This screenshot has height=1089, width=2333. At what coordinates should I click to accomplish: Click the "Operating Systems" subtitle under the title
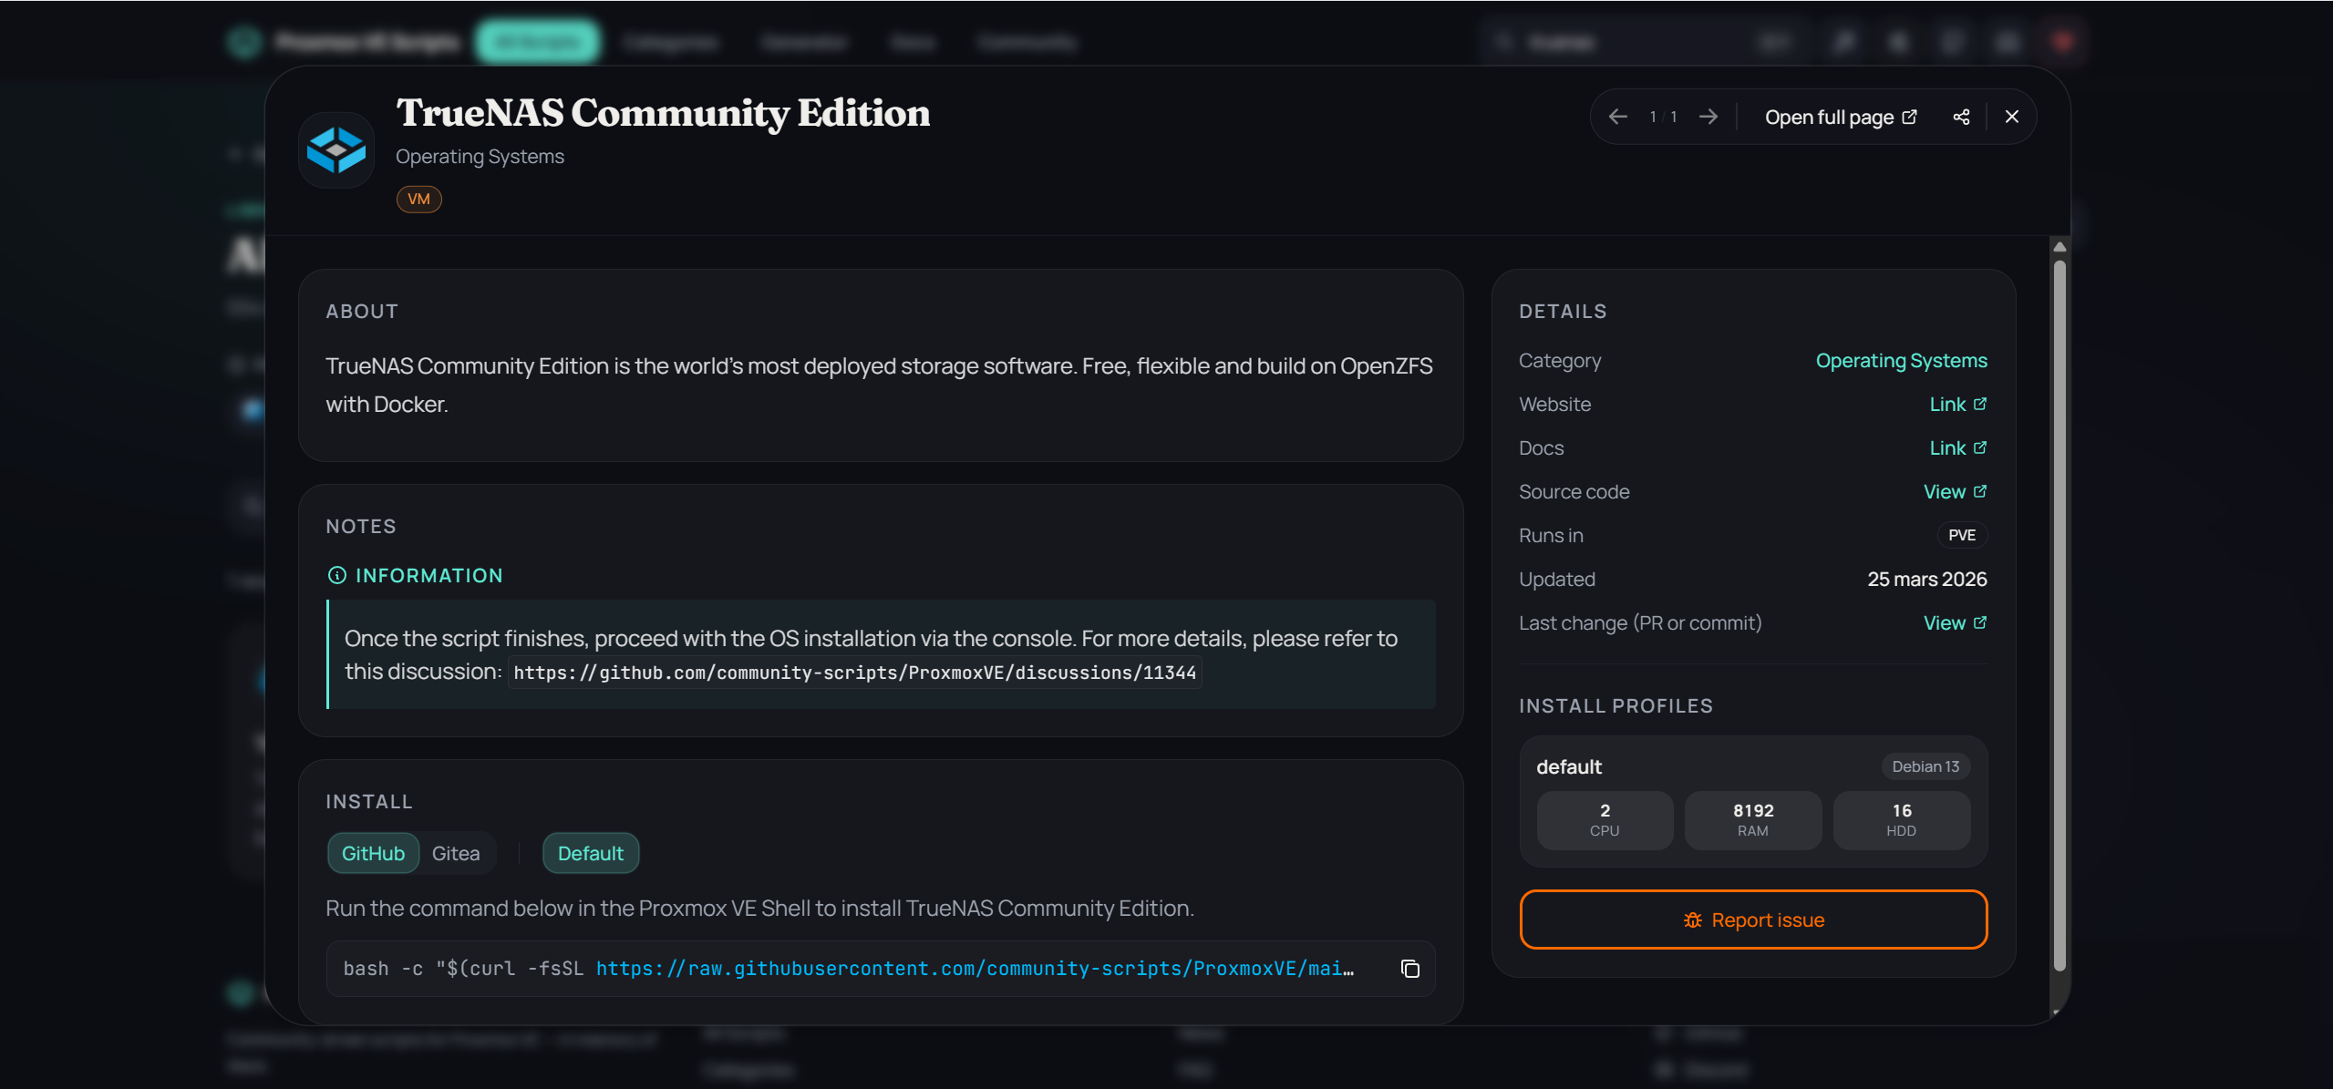[x=480, y=156]
